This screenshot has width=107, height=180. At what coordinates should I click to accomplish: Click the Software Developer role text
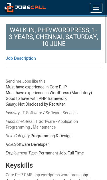pos(31,144)
